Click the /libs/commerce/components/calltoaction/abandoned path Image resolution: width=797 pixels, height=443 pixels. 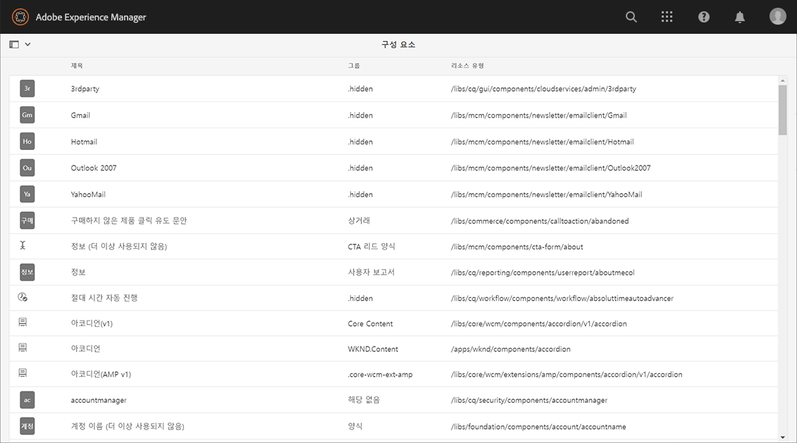tap(540, 221)
